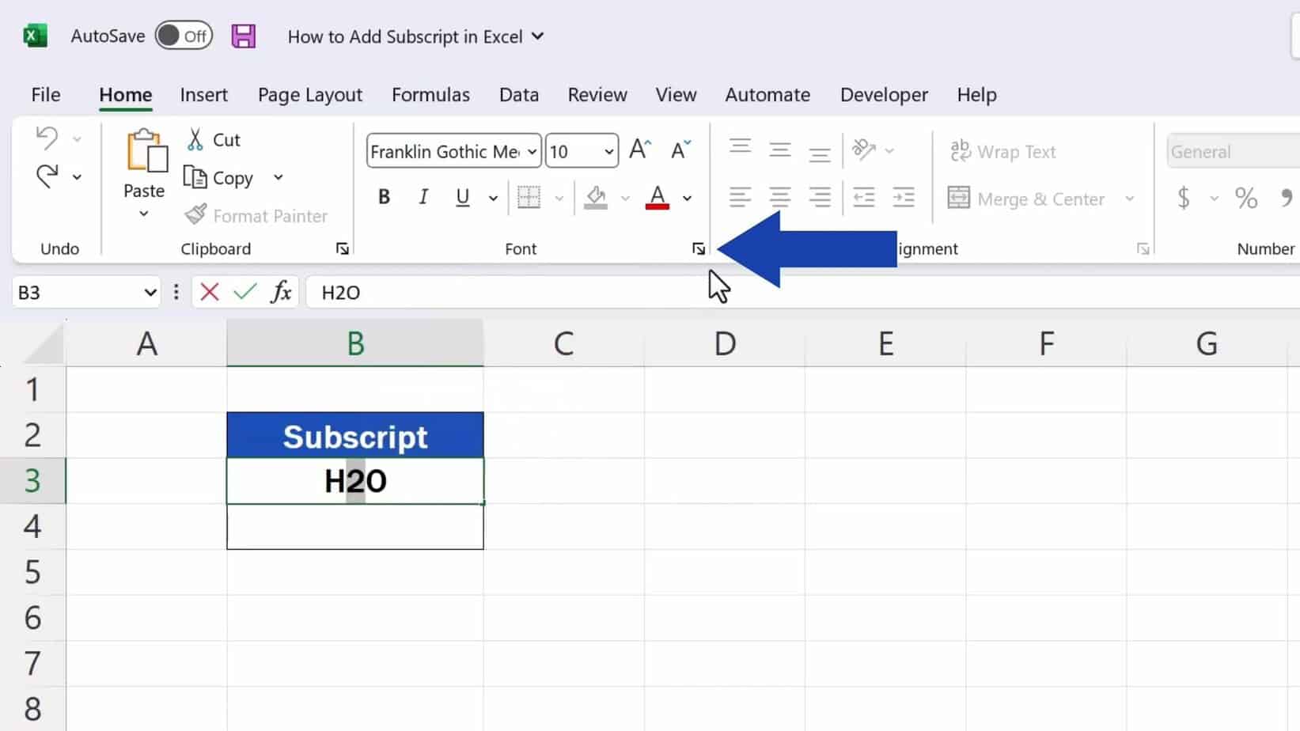
Task: Open the Font name dropdown
Action: point(529,151)
